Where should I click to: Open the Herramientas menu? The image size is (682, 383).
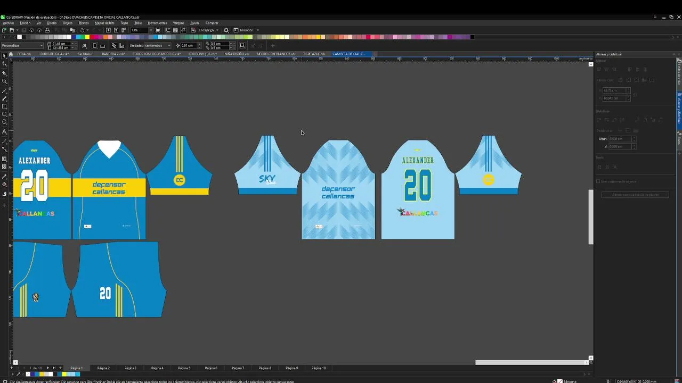point(157,23)
